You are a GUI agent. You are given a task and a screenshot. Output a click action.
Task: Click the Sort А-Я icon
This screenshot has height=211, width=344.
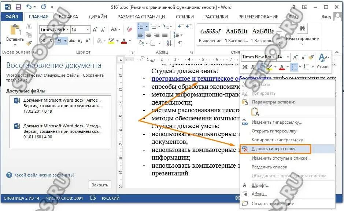pyautogui.click(x=169, y=43)
